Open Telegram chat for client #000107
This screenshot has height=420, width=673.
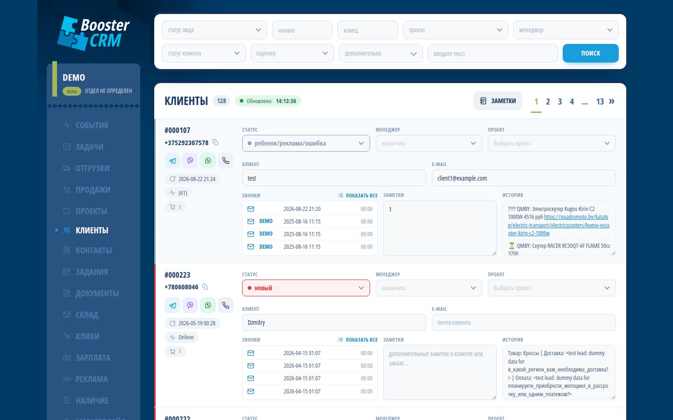point(172,161)
